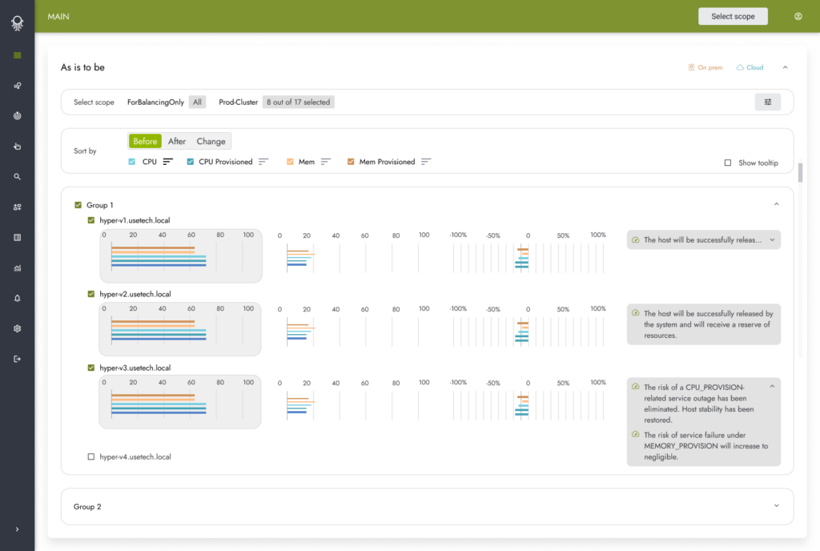Screen dimensions: 820x551
Task: Sort by CPU Provisioned using its sort icon
Action: [263, 162]
